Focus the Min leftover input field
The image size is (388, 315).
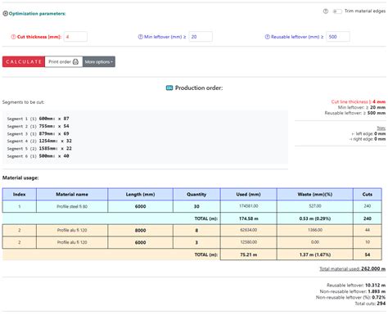pos(201,37)
